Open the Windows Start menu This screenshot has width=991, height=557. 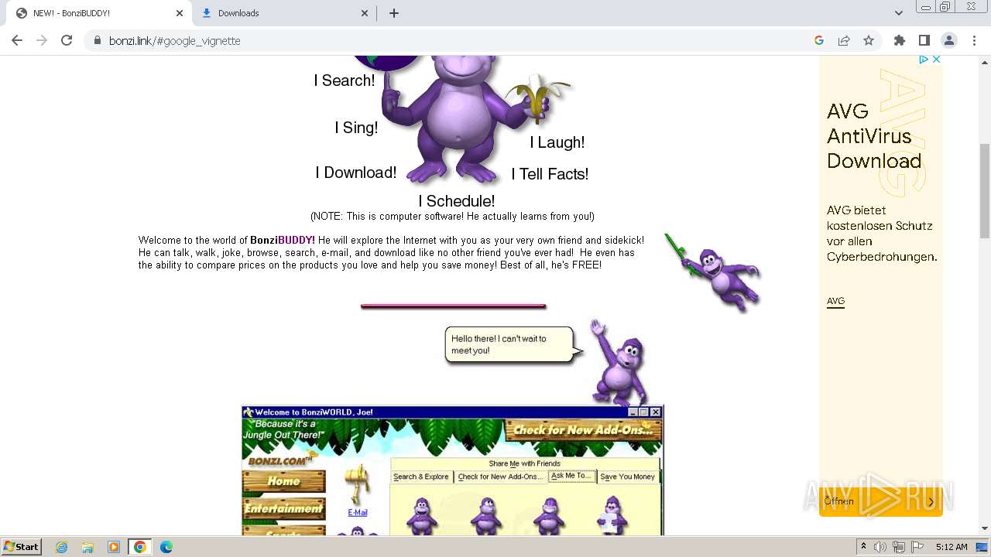(x=22, y=546)
